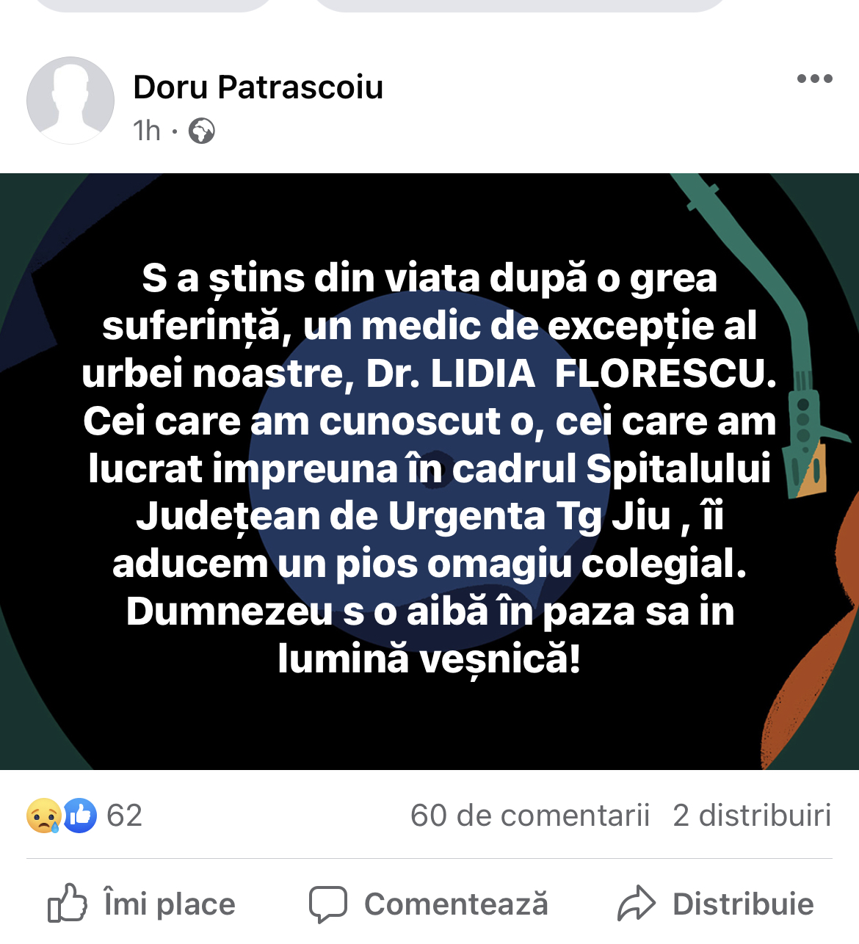Open the Doru Patrascoiu name link
Image resolution: width=859 pixels, height=944 pixels.
click(258, 87)
